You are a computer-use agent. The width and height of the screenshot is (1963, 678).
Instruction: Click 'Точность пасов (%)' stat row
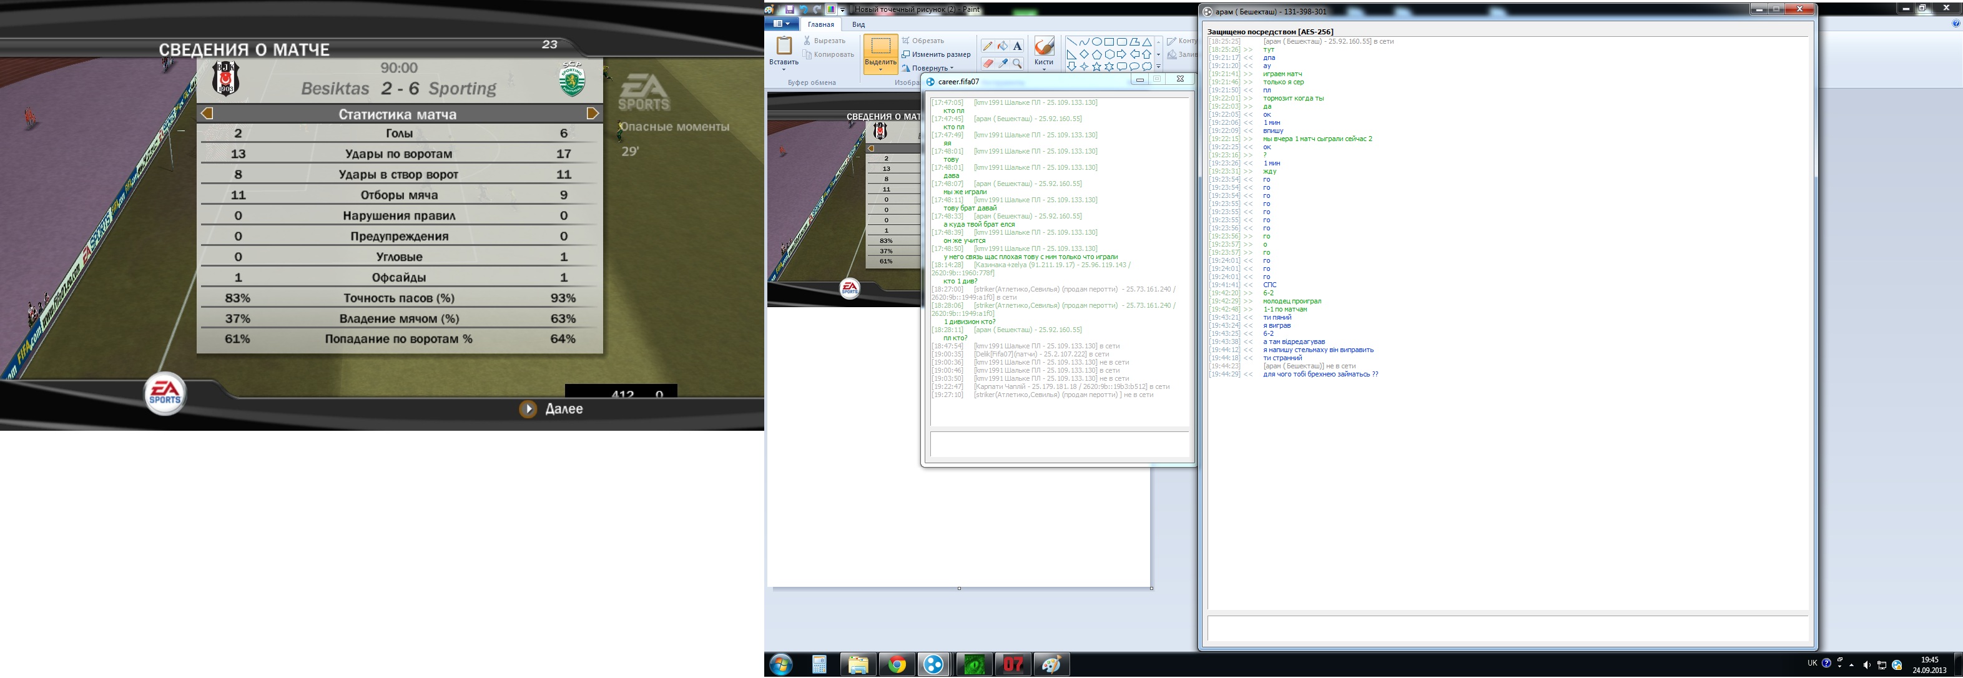click(400, 298)
